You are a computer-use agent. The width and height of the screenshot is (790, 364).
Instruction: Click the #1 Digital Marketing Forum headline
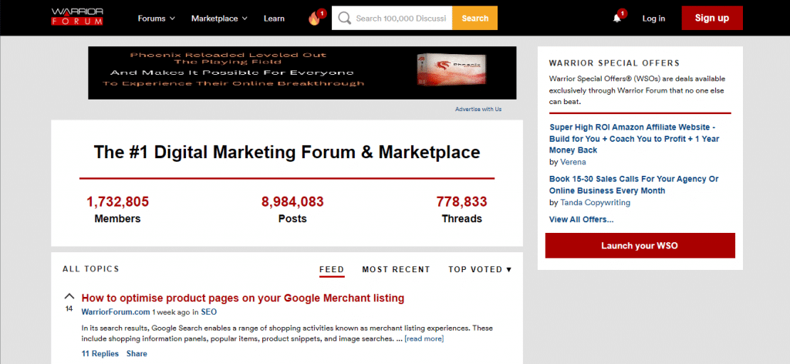click(x=287, y=152)
